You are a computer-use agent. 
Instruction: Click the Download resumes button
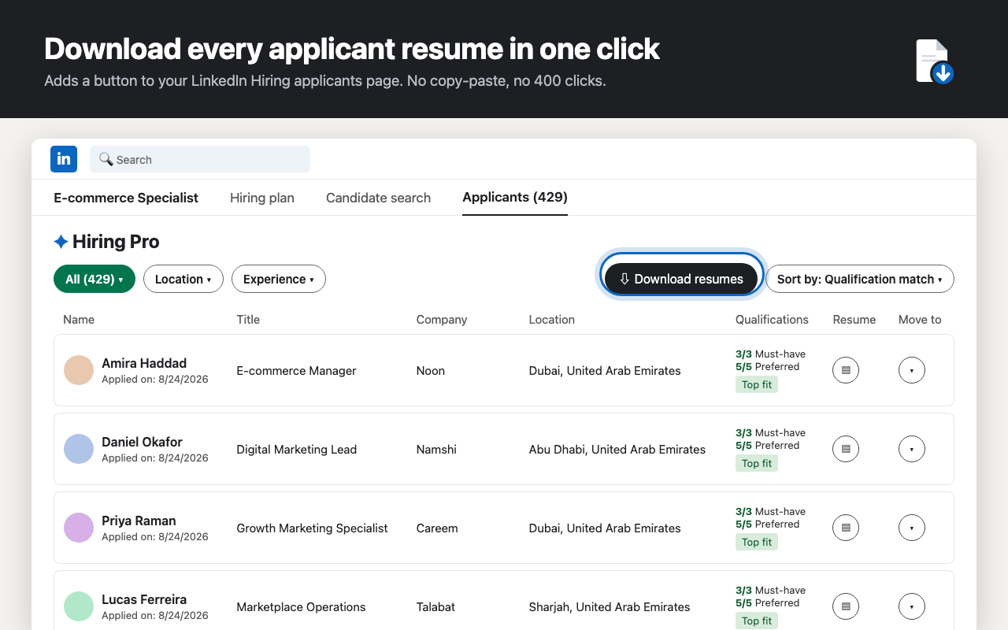tap(681, 279)
